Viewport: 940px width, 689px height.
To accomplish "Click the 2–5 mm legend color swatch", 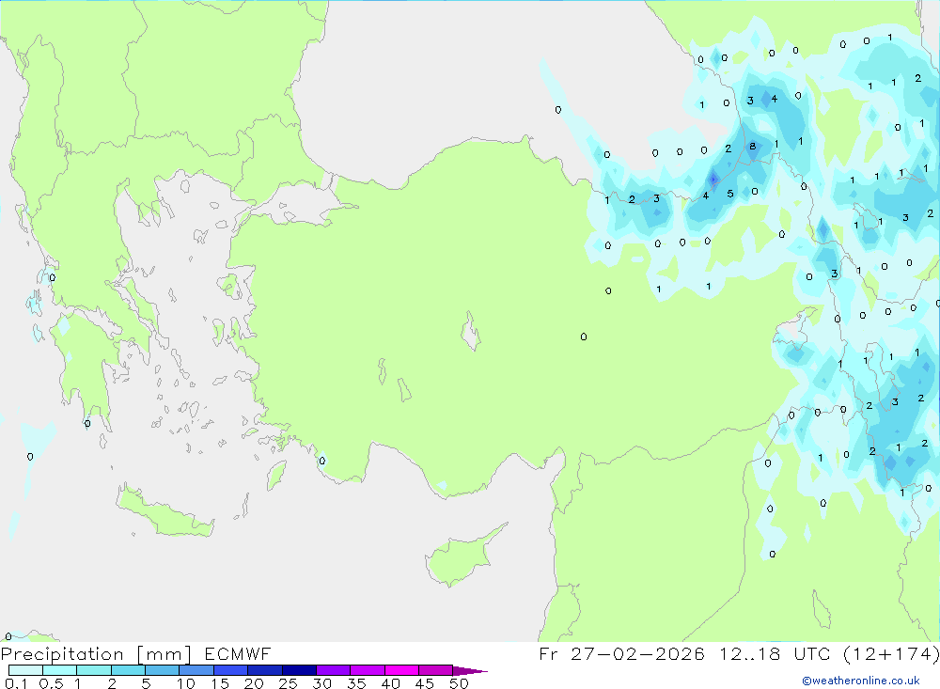I will [128, 670].
